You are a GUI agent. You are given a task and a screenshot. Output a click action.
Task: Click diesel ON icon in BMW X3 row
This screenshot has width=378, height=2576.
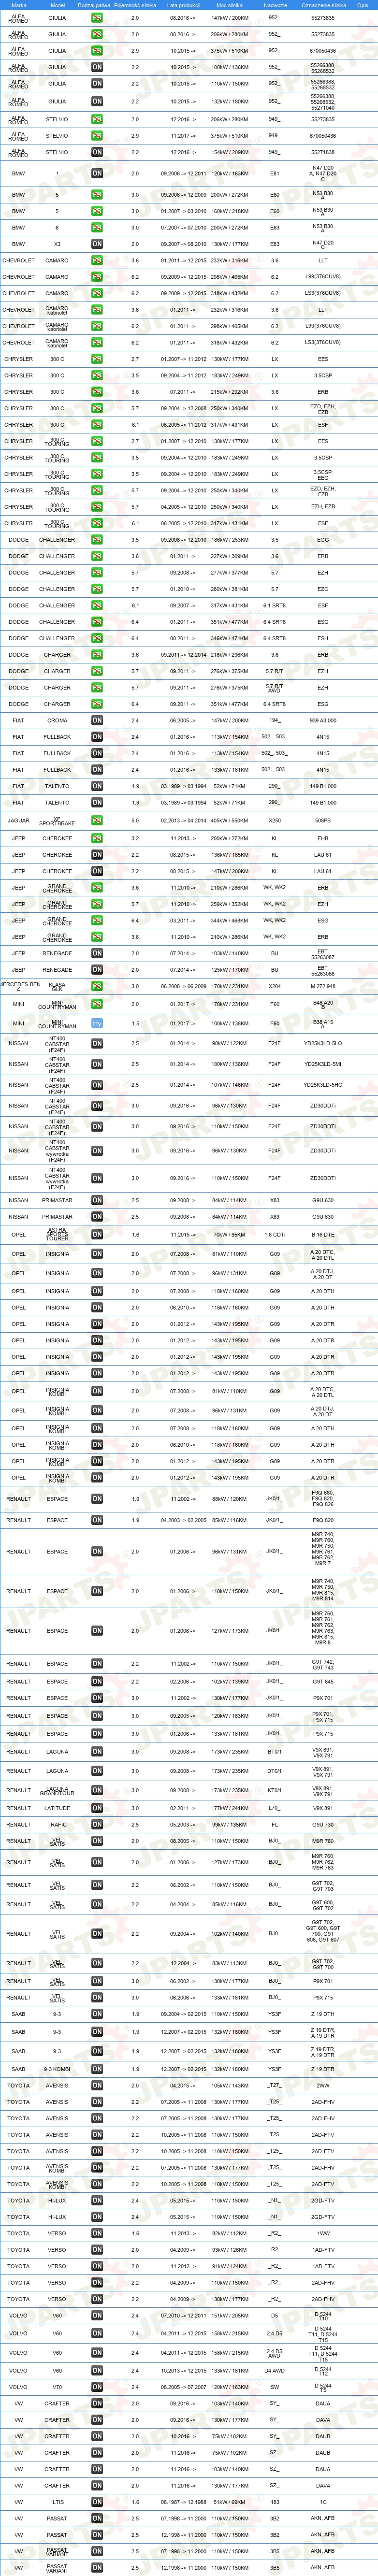97,244
